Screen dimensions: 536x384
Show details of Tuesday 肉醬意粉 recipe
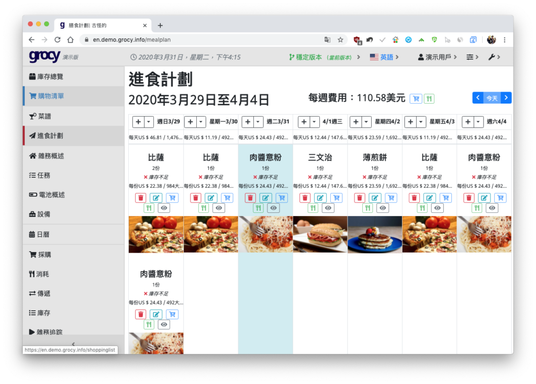[x=273, y=208]
